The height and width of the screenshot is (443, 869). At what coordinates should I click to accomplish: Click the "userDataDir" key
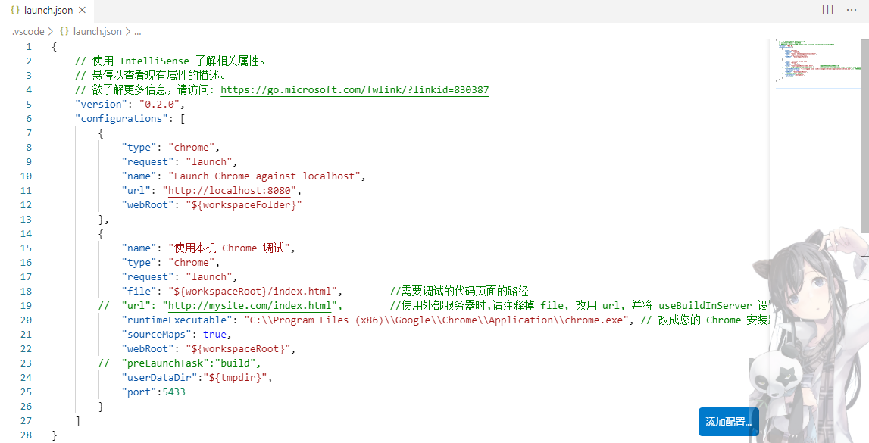pos(160,378)
